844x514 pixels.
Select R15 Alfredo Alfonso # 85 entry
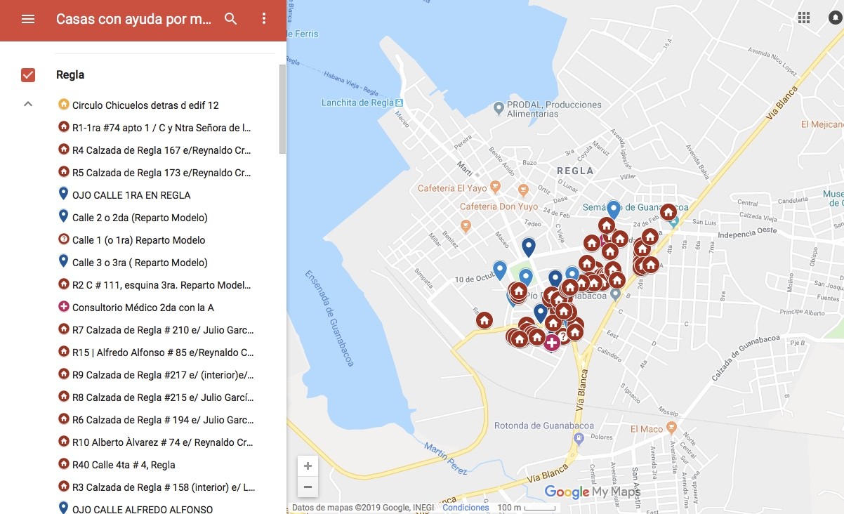click(163, 352)
